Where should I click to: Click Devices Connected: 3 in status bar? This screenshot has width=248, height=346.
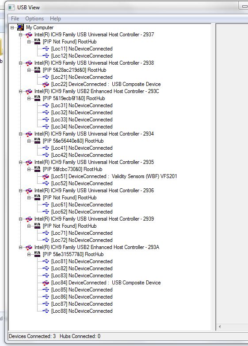[32, 336]
